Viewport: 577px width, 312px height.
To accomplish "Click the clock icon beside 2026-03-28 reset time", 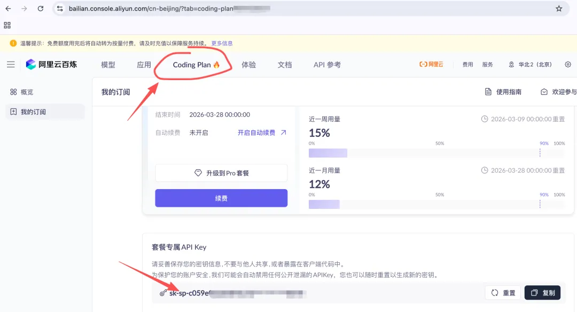I will point(485,170).
